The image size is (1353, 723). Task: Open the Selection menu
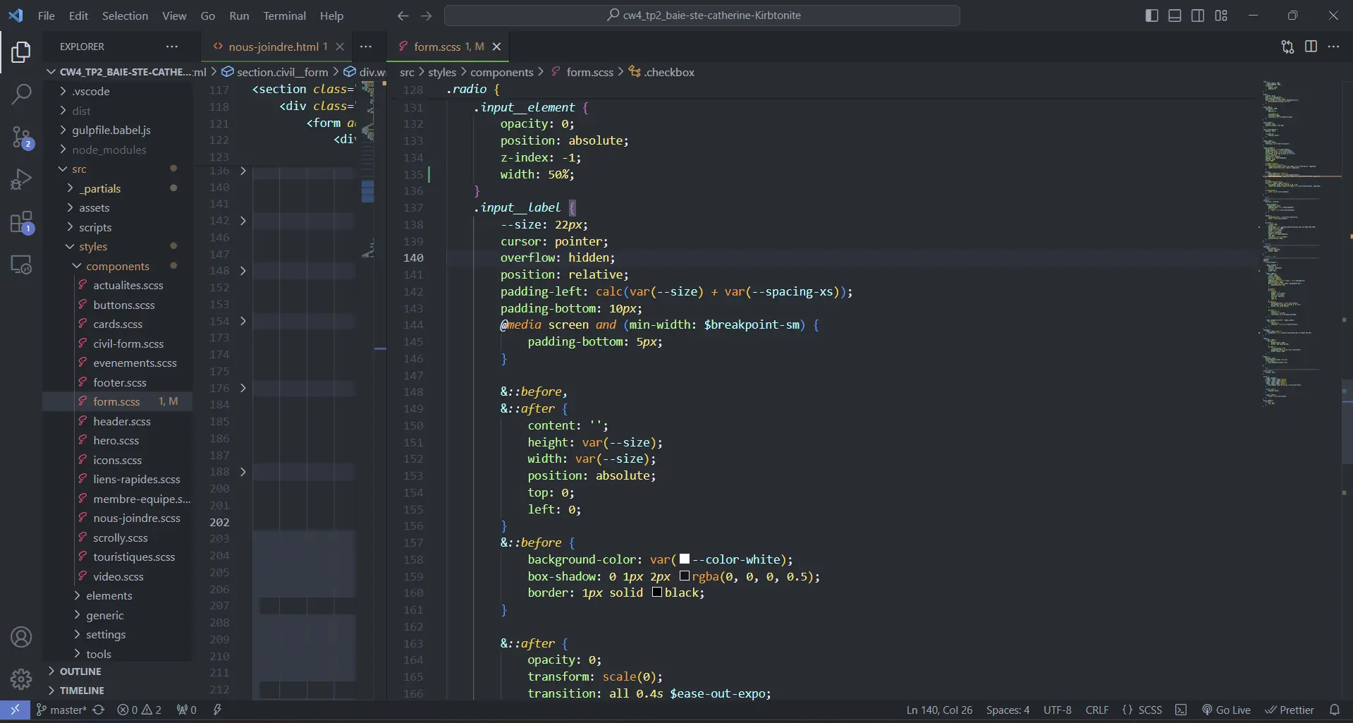125,16
